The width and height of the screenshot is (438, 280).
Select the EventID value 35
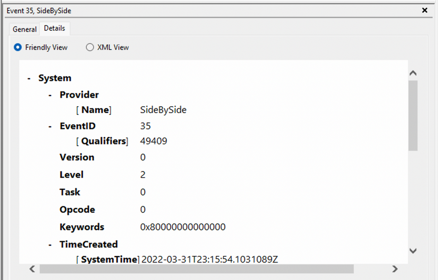[144, 126]
